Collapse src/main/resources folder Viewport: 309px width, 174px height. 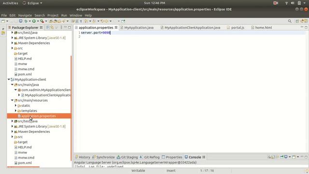point(12,100)
